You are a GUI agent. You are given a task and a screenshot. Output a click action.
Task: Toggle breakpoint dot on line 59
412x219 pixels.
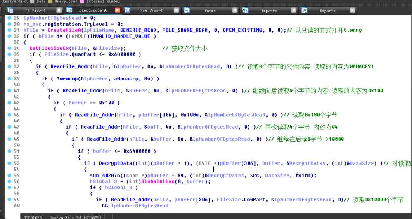(x=9, y=199)
